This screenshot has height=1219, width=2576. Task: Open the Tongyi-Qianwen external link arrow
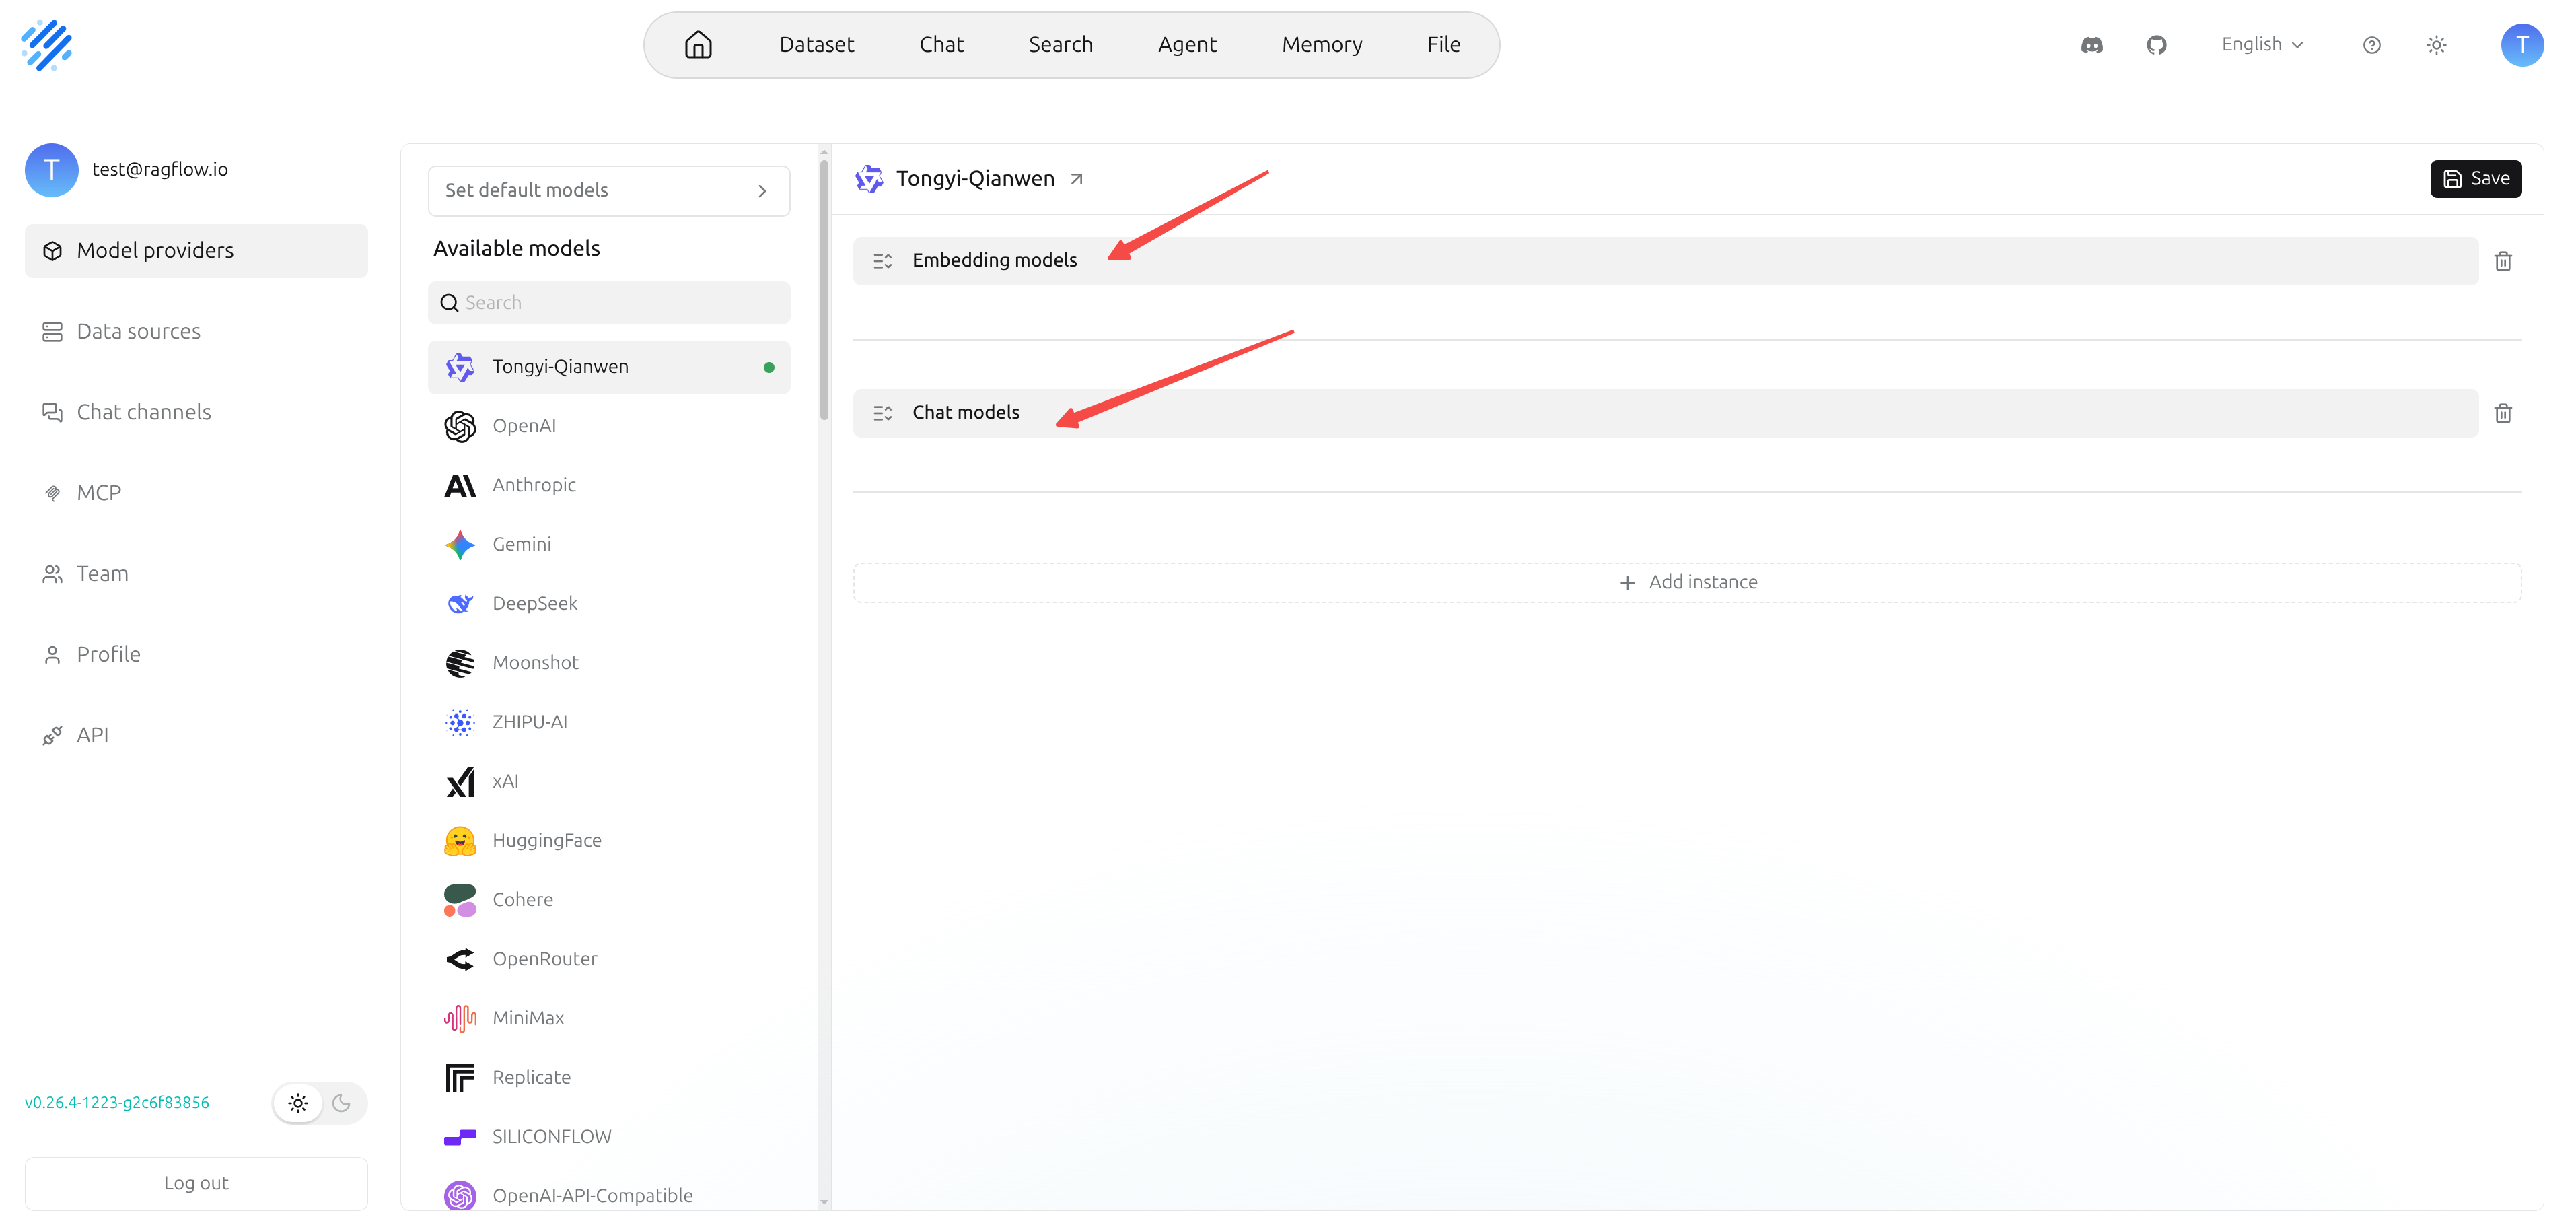coord(1077,179)
